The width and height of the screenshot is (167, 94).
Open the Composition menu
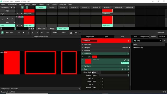pyautogui.click(x=12, y=4)
